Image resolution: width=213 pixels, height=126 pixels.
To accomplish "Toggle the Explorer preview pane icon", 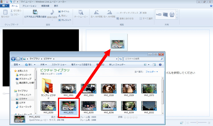I will [x=154, y=65].
